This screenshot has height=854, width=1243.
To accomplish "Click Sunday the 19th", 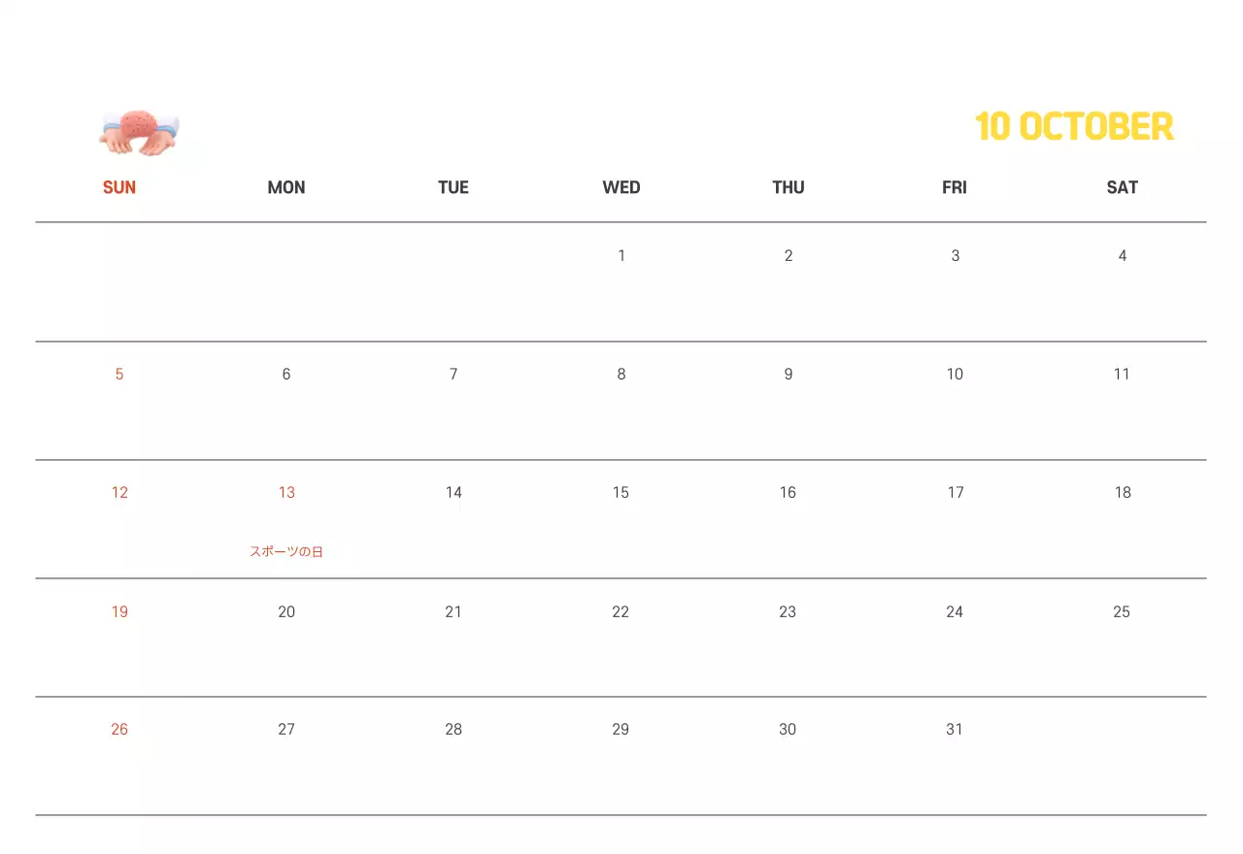I will [x=119, y=611].
